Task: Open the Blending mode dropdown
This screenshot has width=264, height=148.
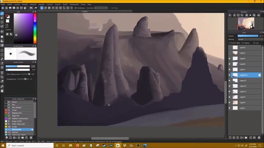Action: (x=250, y=39)
